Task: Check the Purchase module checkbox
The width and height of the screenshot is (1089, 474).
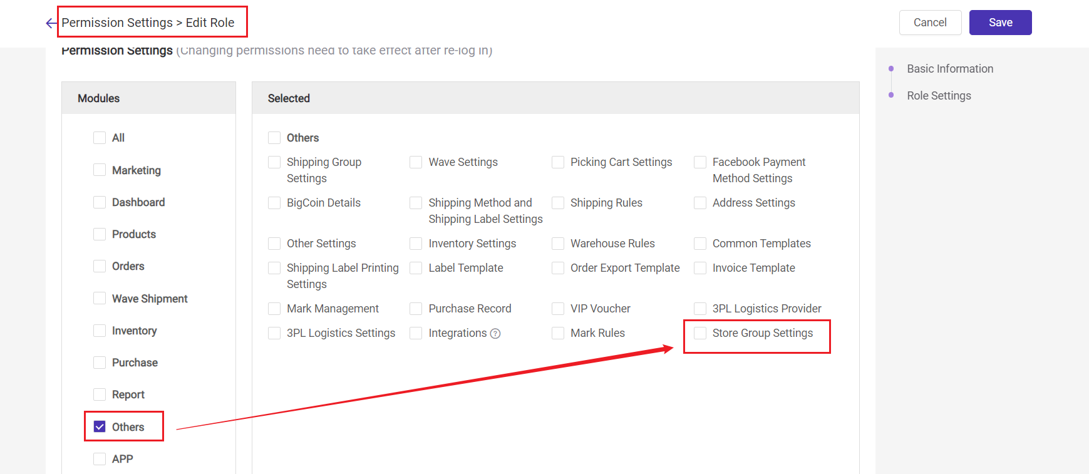Action: click(100, 363)
